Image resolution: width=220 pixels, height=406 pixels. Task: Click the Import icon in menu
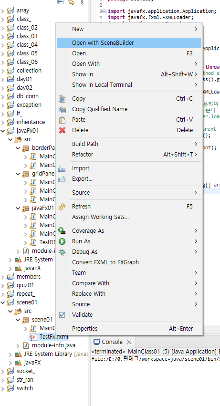[x=62, y=168]
